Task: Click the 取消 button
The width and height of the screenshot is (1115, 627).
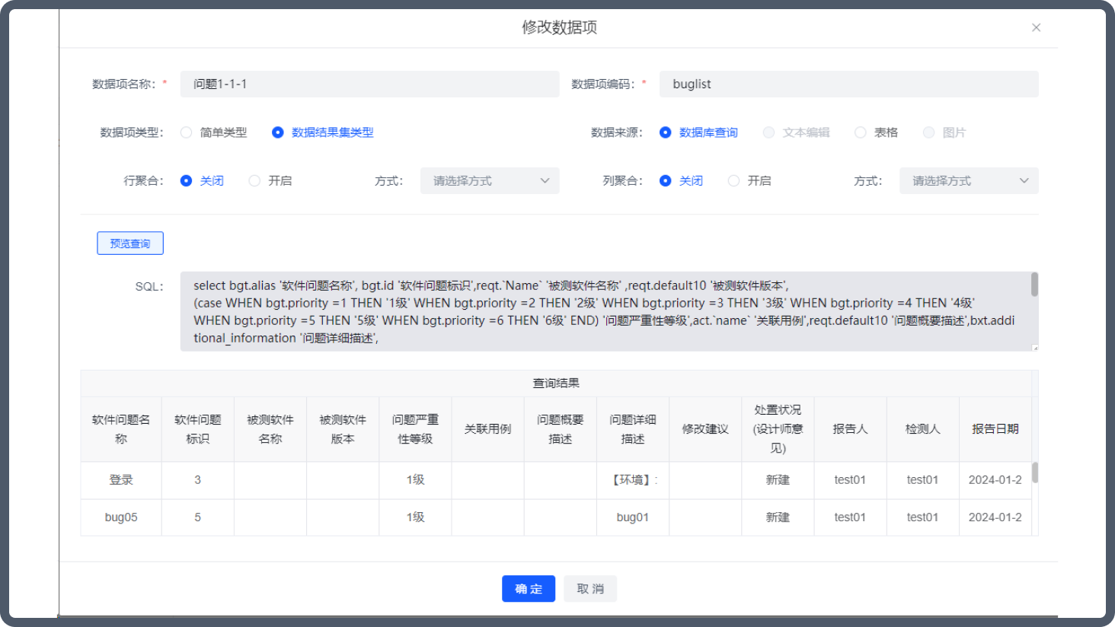Action: click(x=590, y=589)
